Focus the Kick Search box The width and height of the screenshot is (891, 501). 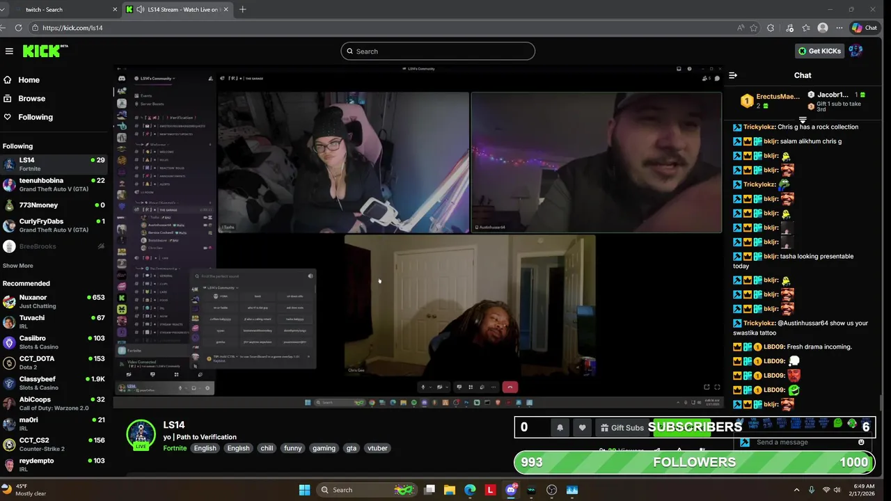point(438,51)
